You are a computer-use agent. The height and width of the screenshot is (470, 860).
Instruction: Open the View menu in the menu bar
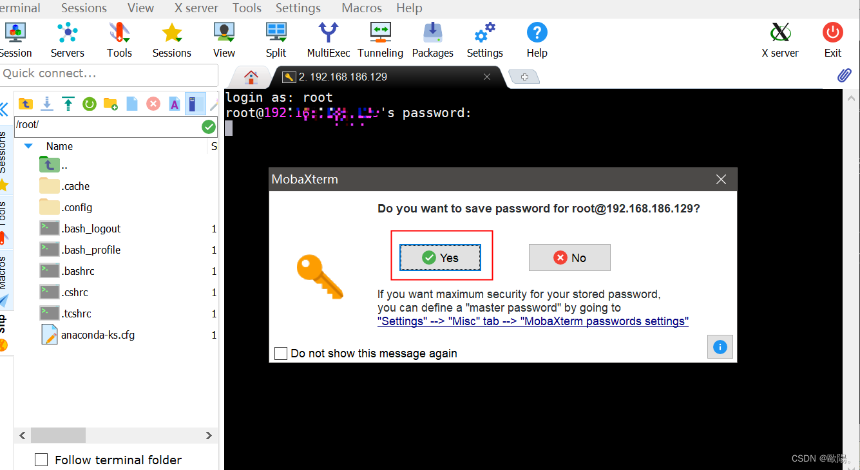pos(140,8)
